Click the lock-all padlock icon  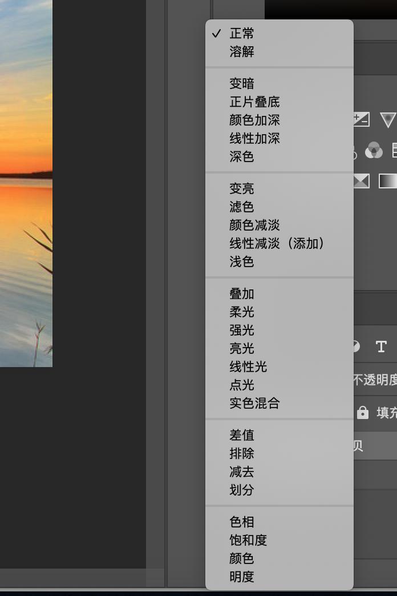pyautogui.click(x=362, y=412)
